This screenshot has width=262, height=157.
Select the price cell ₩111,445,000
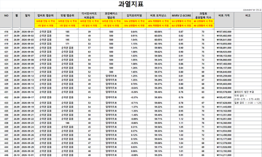click(224, 107)
